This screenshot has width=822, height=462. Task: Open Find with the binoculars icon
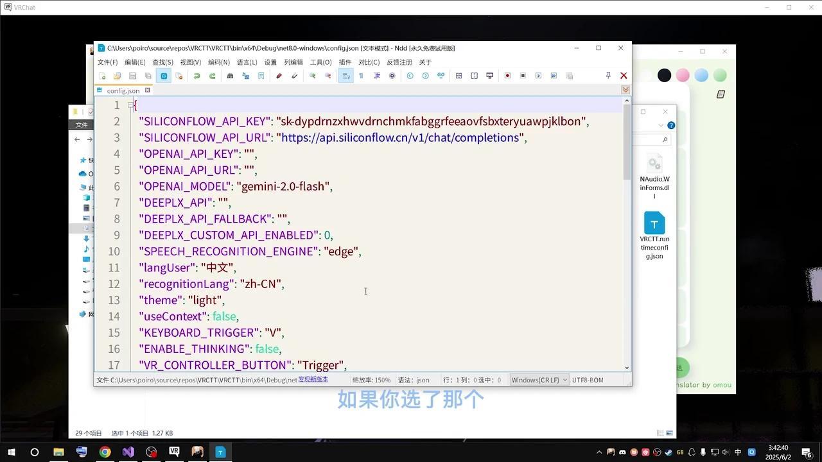230,76
